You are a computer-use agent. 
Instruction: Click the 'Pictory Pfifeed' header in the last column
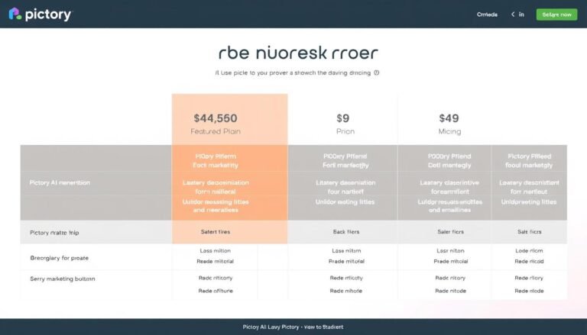pyautogui.click(x=529, y=156)
